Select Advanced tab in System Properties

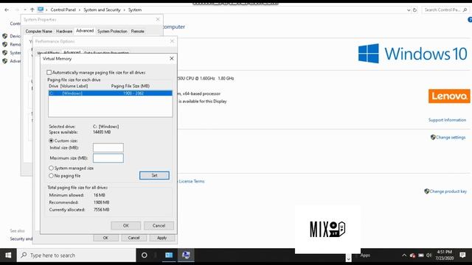click(85, 31)
